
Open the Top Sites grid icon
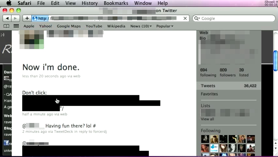click(16, 26)
